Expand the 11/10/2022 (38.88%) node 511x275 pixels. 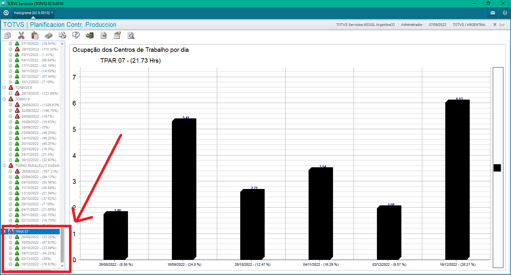[11, 187]
